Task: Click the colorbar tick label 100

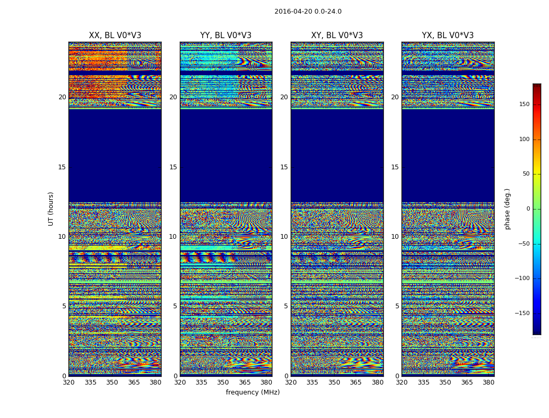Action: tap(524, 139)
